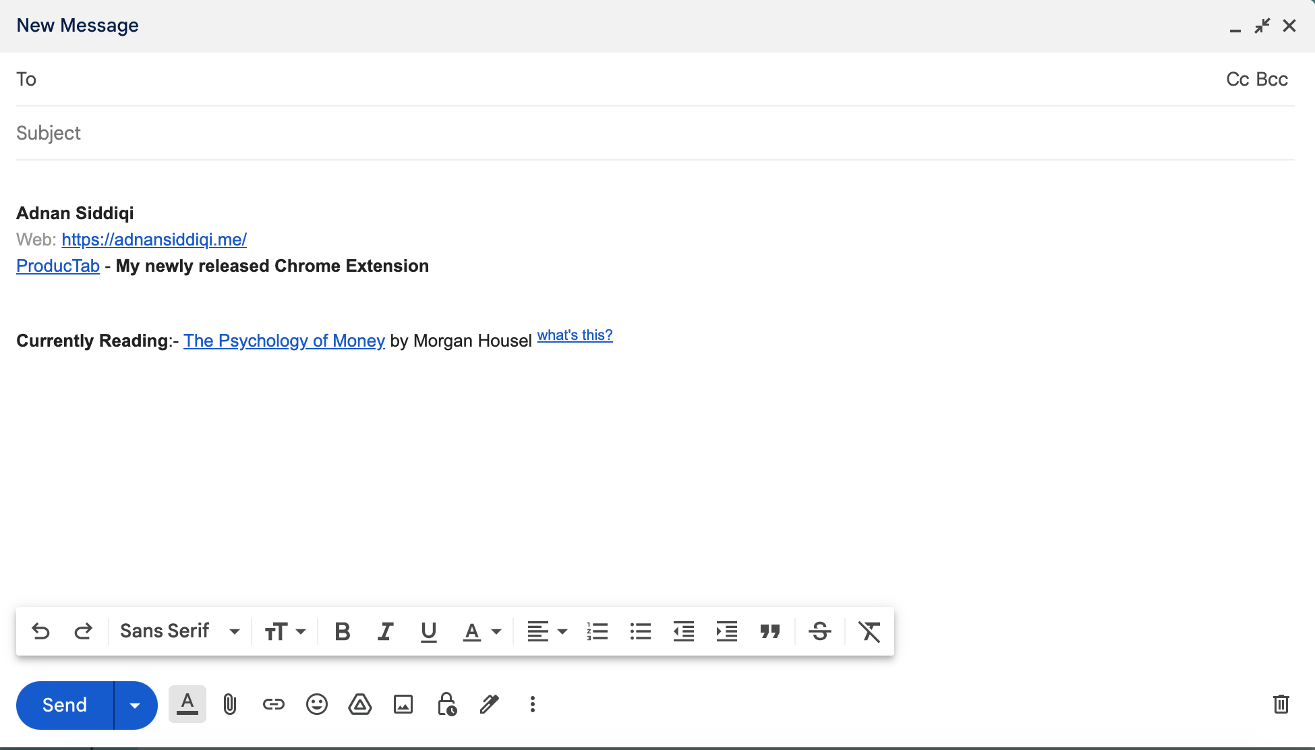
Task: Toggle strikethrough formatting
Action: pyautogui.click(x=819, y=632)
